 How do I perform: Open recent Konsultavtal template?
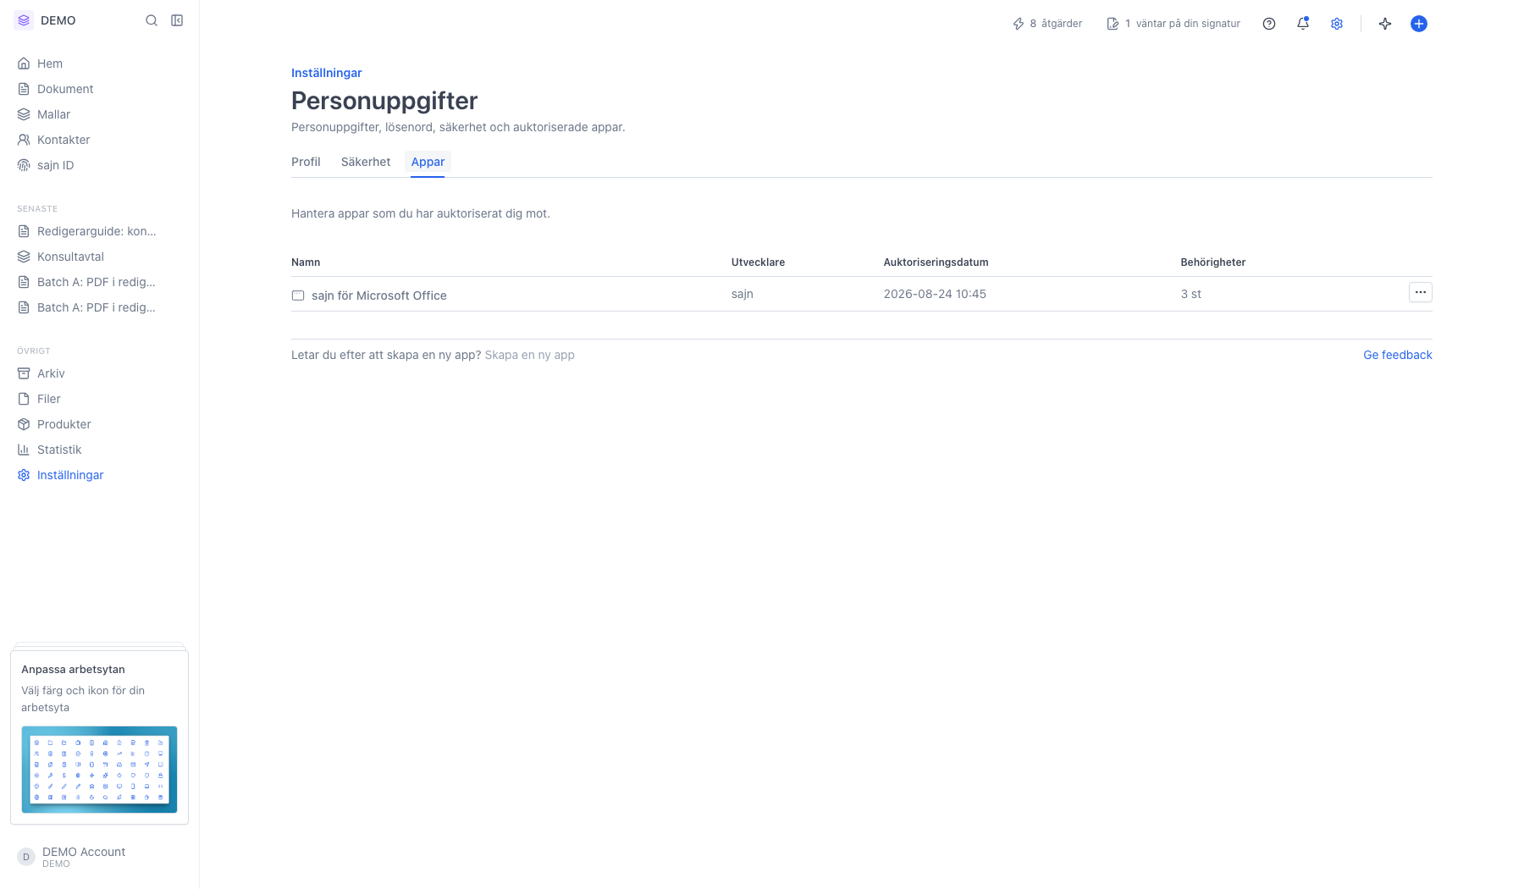pos(100,257)
